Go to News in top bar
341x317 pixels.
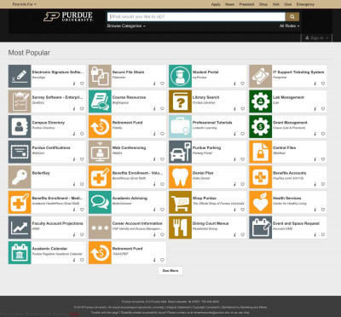(x=229, y=4)
